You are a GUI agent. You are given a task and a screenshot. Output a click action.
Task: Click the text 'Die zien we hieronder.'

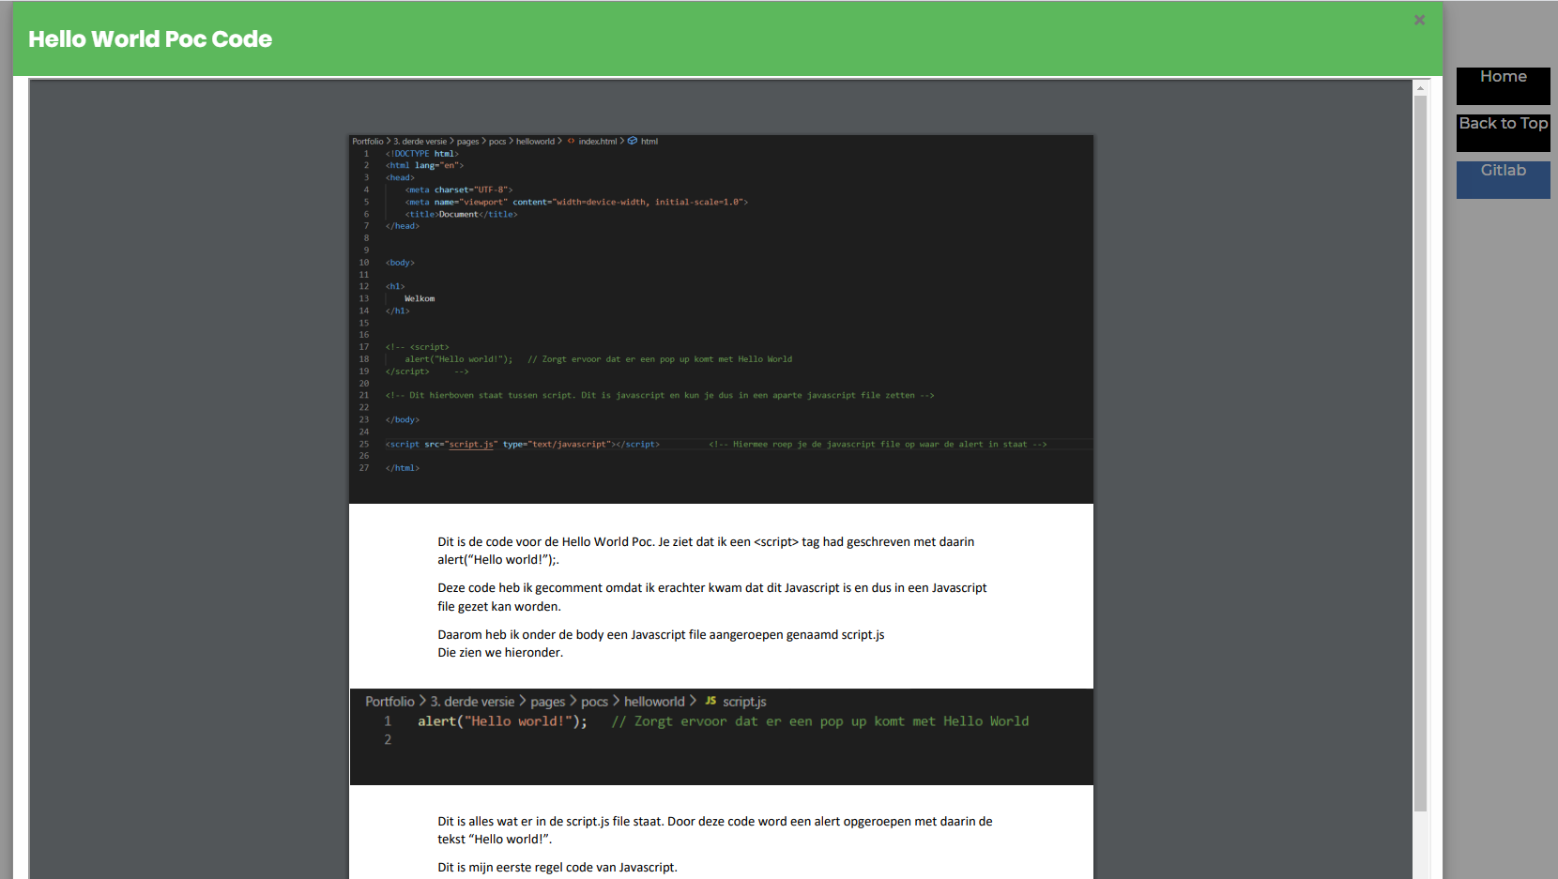tap(500, 653)
